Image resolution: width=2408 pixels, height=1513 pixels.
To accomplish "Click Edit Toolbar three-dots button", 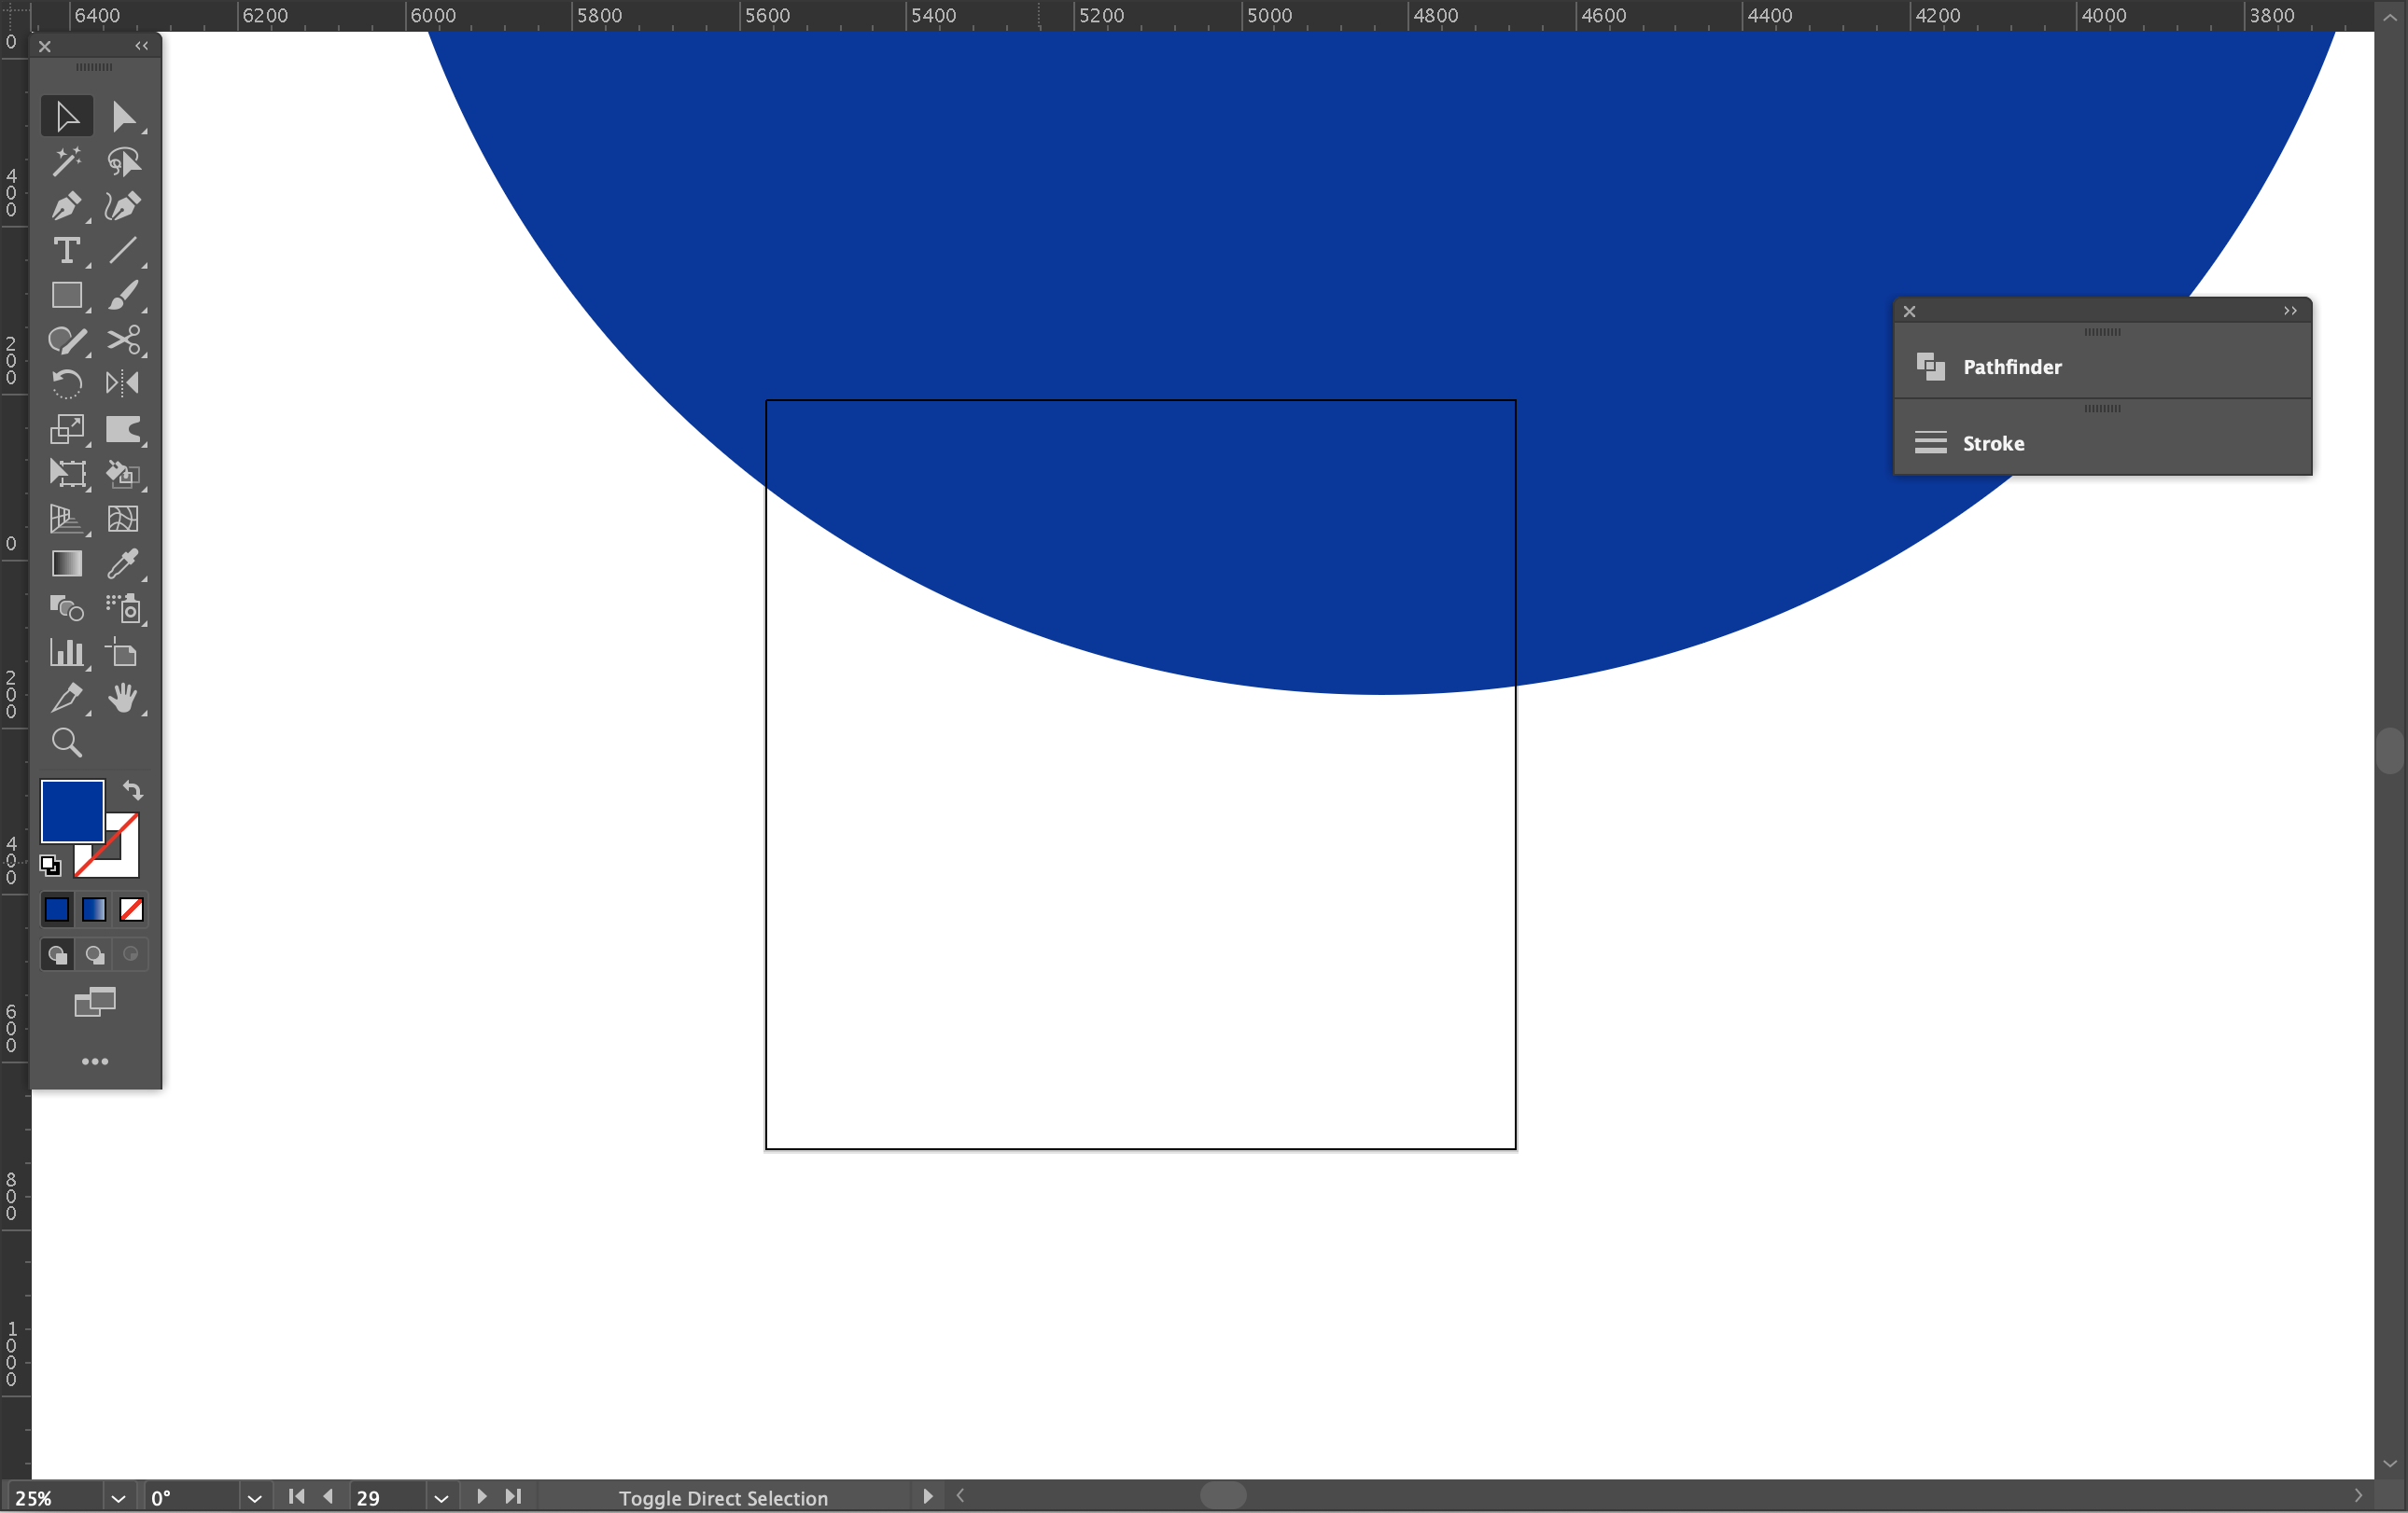I will coord(94,1062).
